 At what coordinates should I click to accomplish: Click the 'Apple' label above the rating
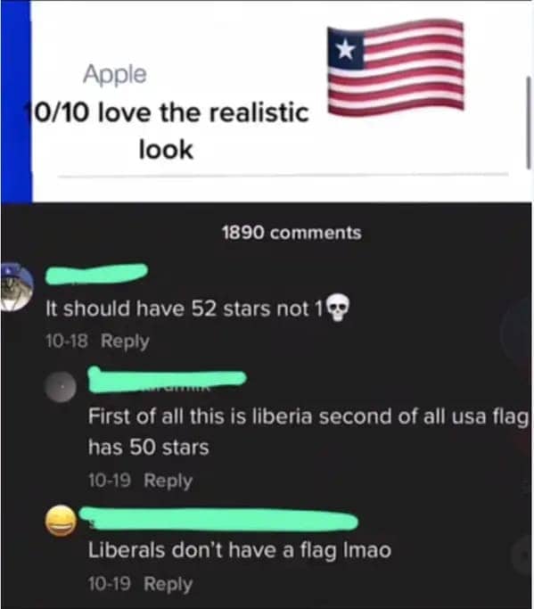115,74
